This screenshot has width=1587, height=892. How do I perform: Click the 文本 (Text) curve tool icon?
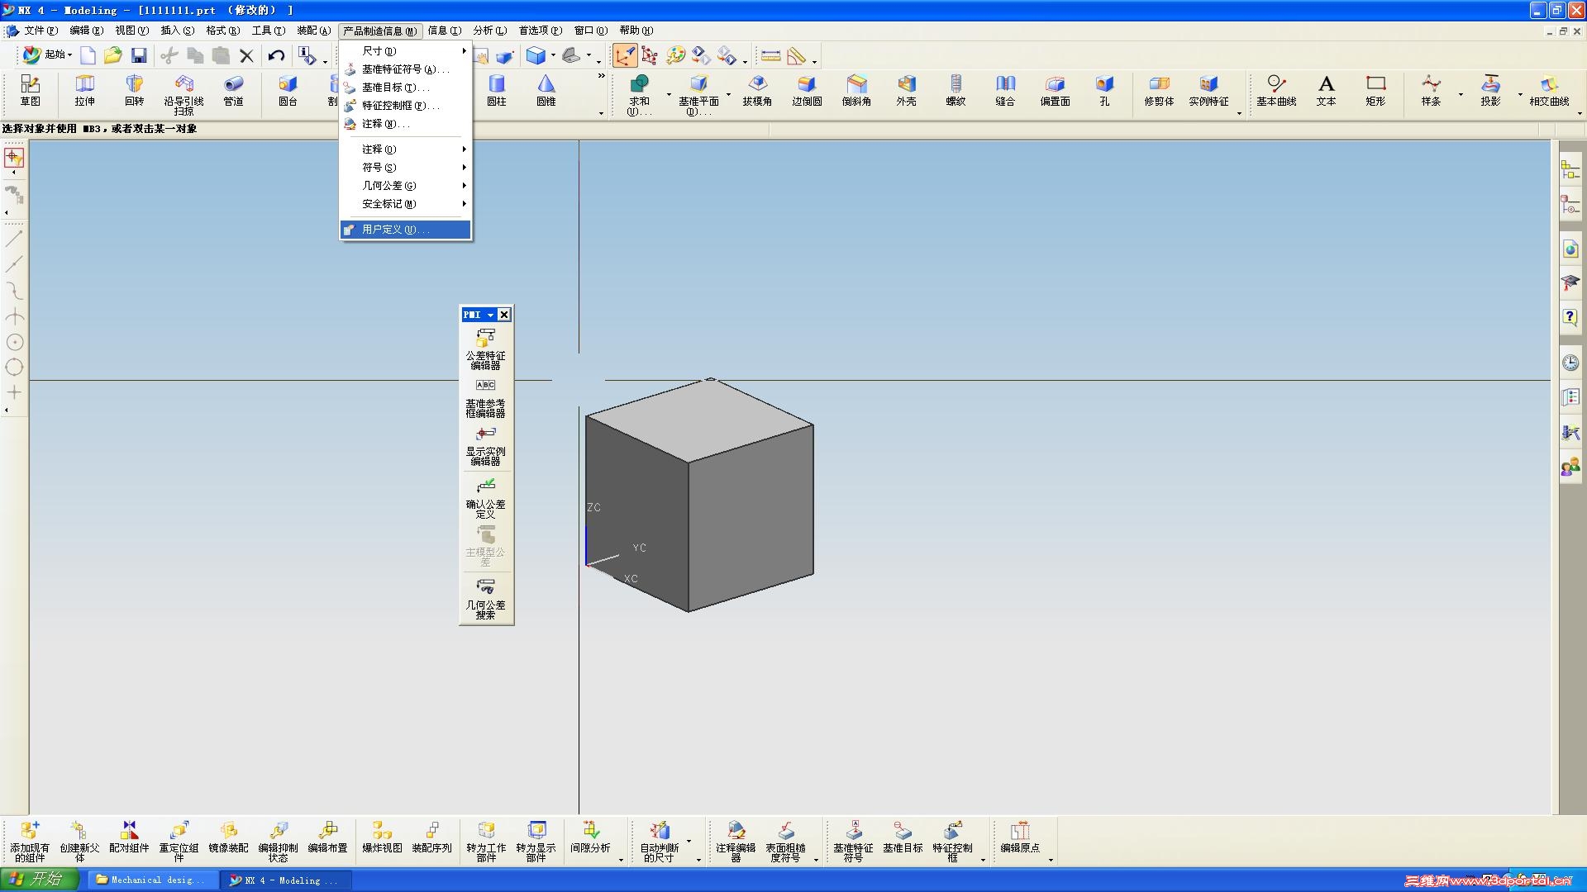1326,85
